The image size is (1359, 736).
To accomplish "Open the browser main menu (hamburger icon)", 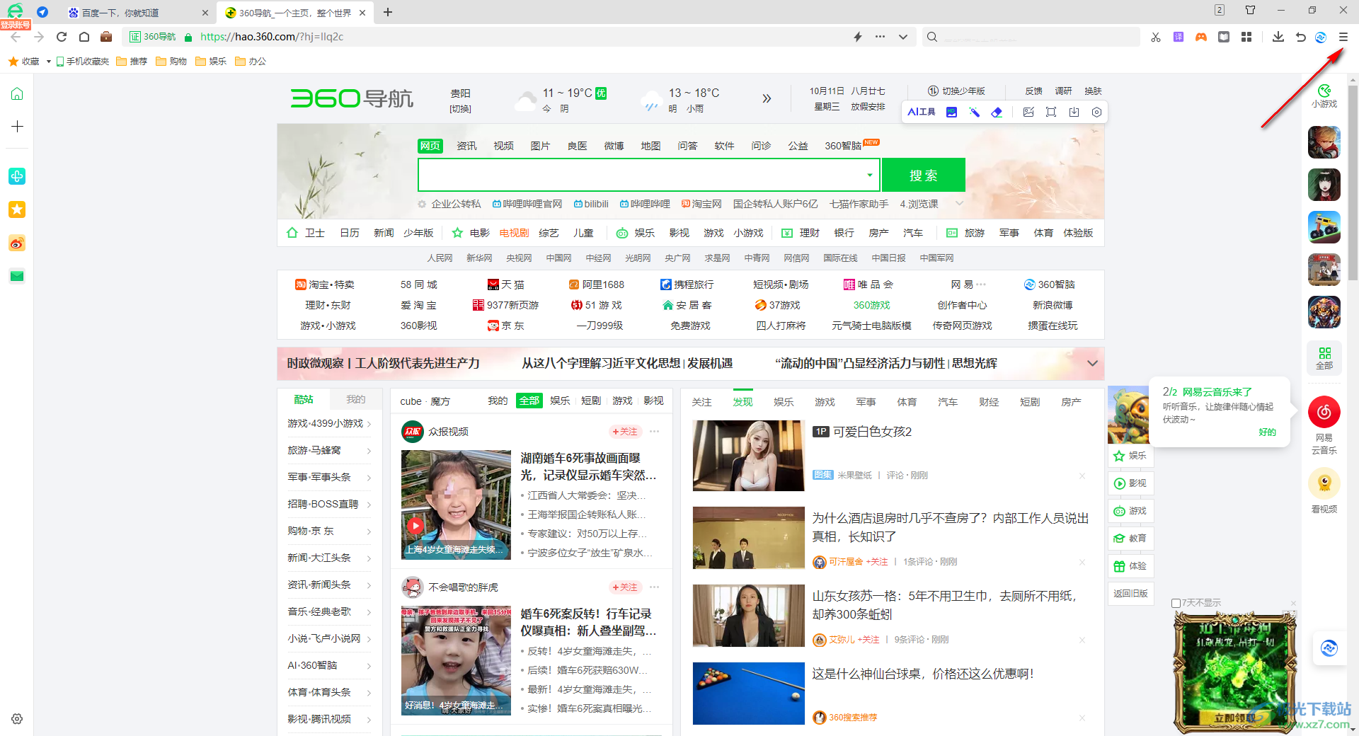I will point(1343,37).
